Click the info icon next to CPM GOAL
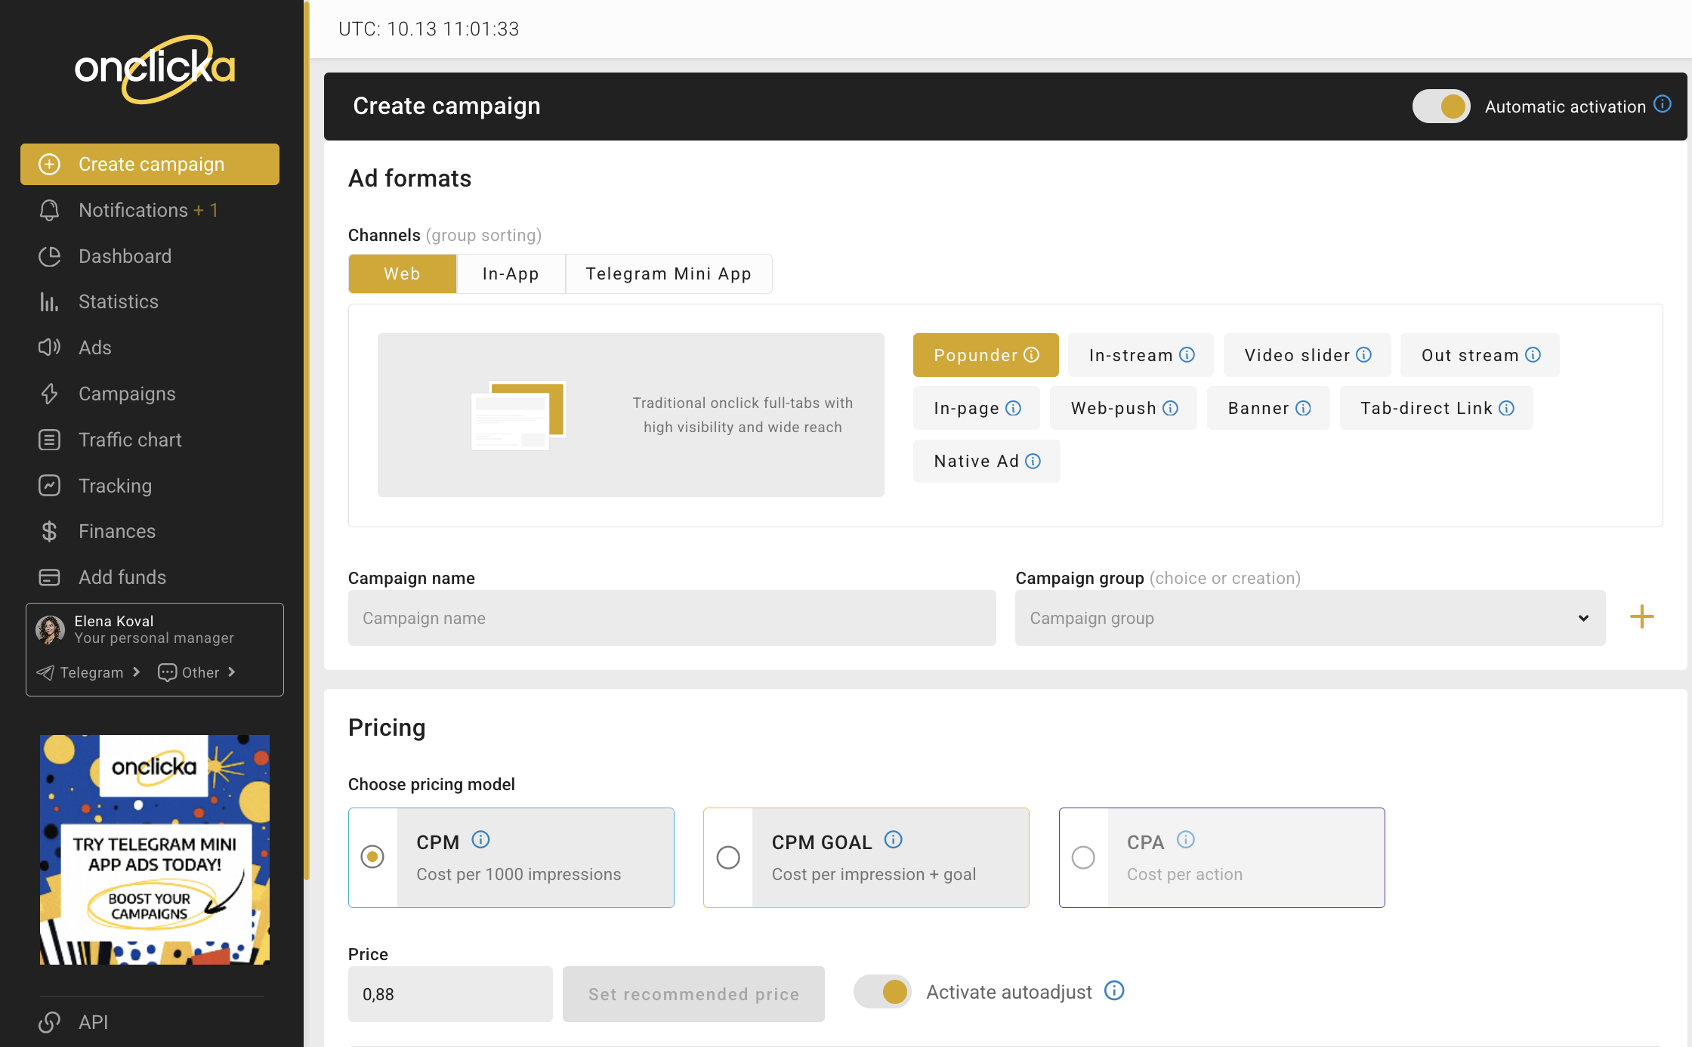 click(893, 840)
